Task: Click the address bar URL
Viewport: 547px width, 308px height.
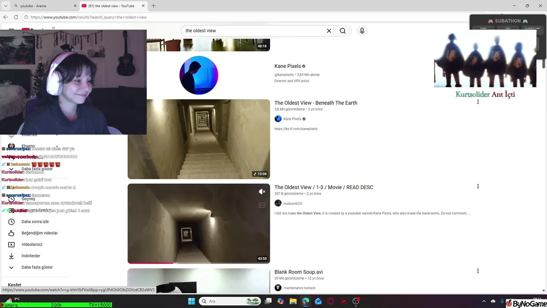Action: (x=88, y=17)
